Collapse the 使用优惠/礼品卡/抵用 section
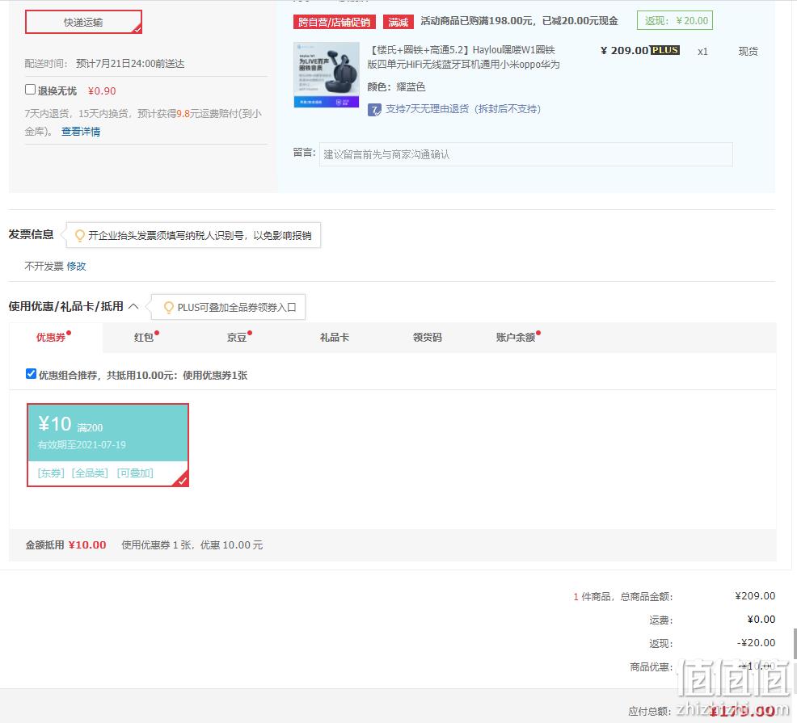This screenshot has height=723, width=797. point(133,306)
